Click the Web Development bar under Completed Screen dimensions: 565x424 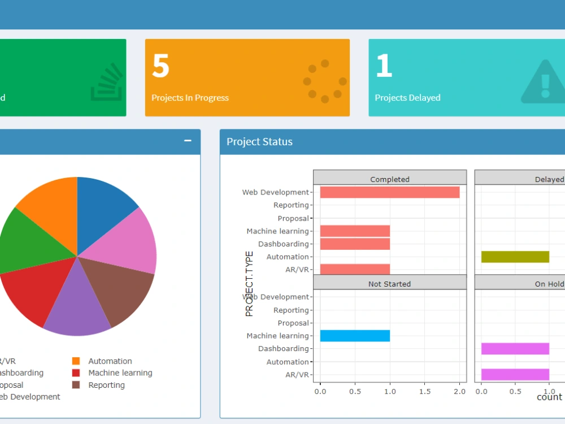(390, 192)
